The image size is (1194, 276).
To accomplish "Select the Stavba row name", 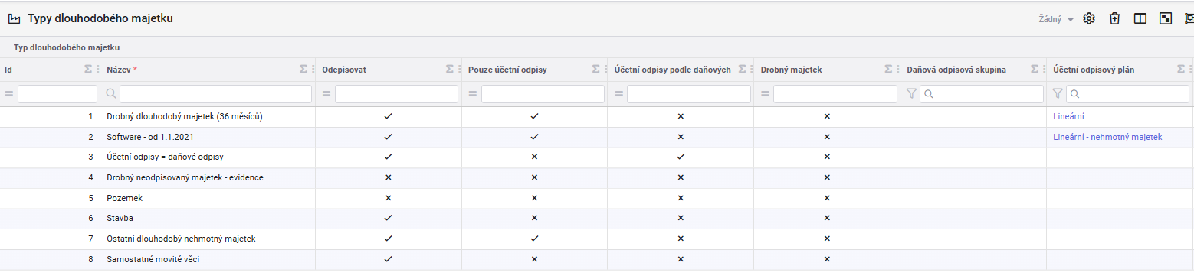I will click(120, 218).
